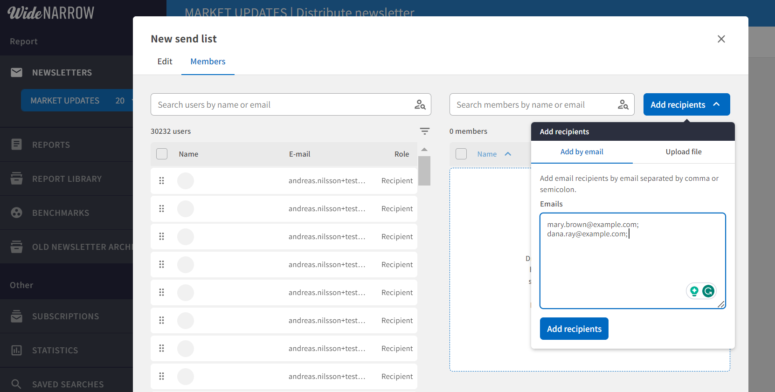
Task: Click the avatar of the first user row
Action: pos(186,181)
